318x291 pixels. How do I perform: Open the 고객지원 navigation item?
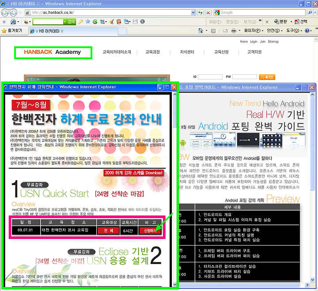(254, 52)
